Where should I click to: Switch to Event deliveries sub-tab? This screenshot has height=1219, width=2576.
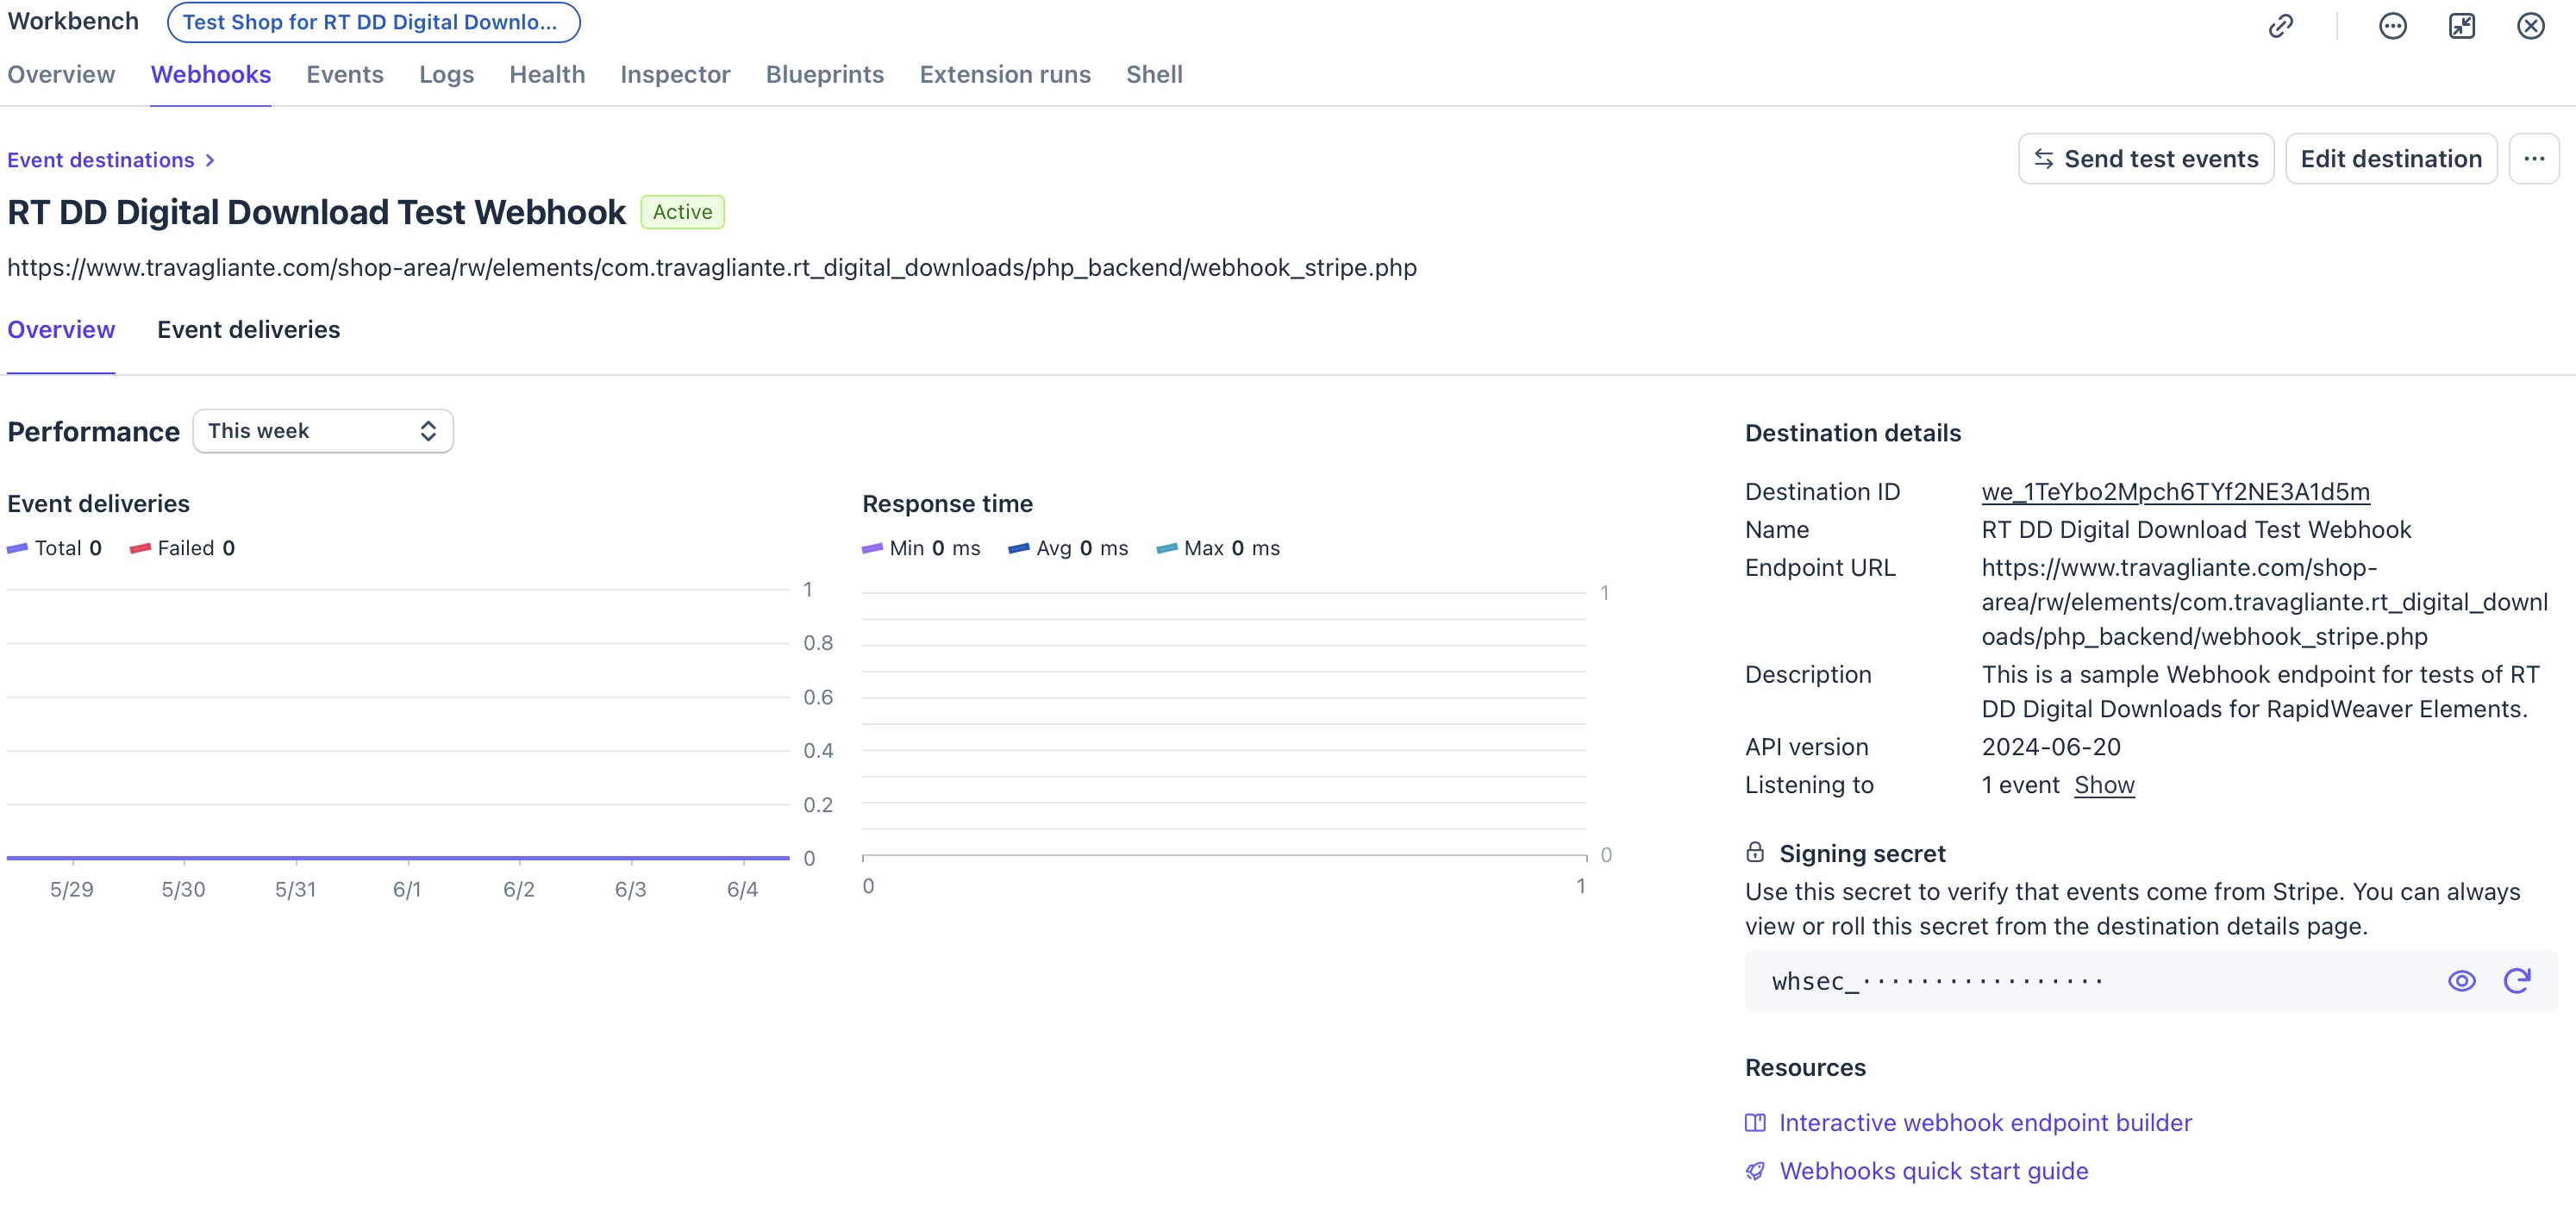tap(248, 330)
